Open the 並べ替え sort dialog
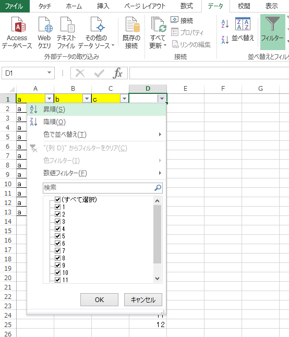 pyautogui.click(x=243, y=29)
